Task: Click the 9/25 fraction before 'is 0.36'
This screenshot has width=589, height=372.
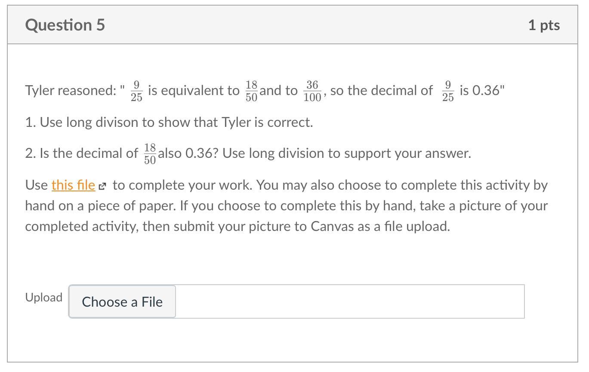Action: 447,91
